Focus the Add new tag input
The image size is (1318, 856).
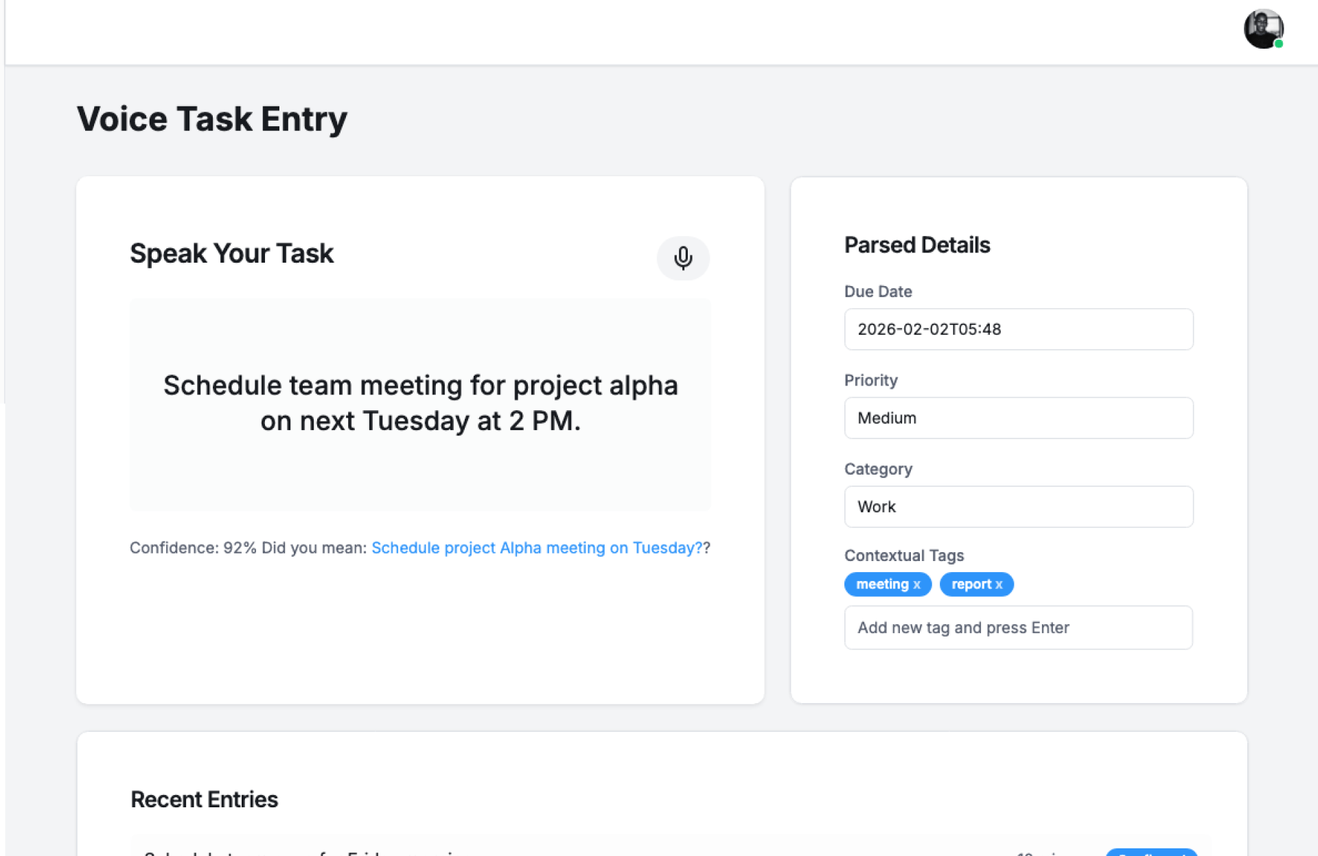coord(1018,628)
